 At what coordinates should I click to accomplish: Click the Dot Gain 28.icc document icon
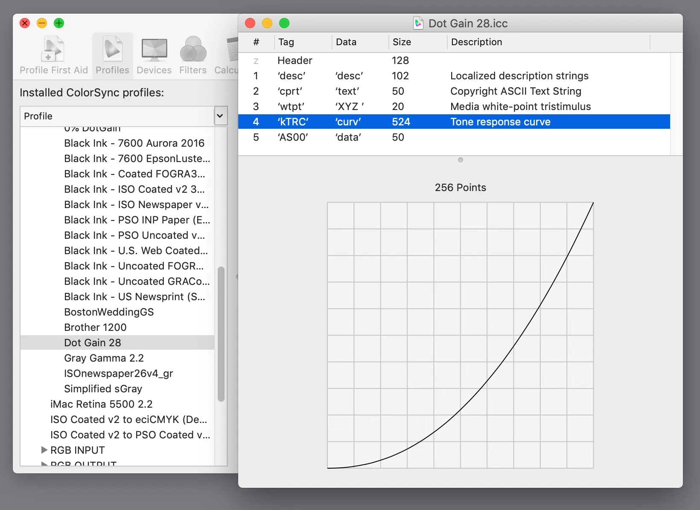(x=418, y=23)
